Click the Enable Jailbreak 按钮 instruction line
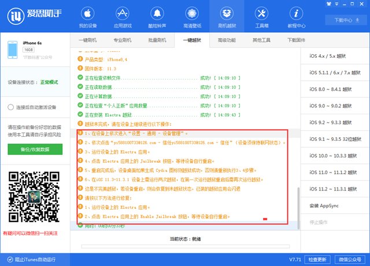This screenshot has height=266, width=370. 154,216
